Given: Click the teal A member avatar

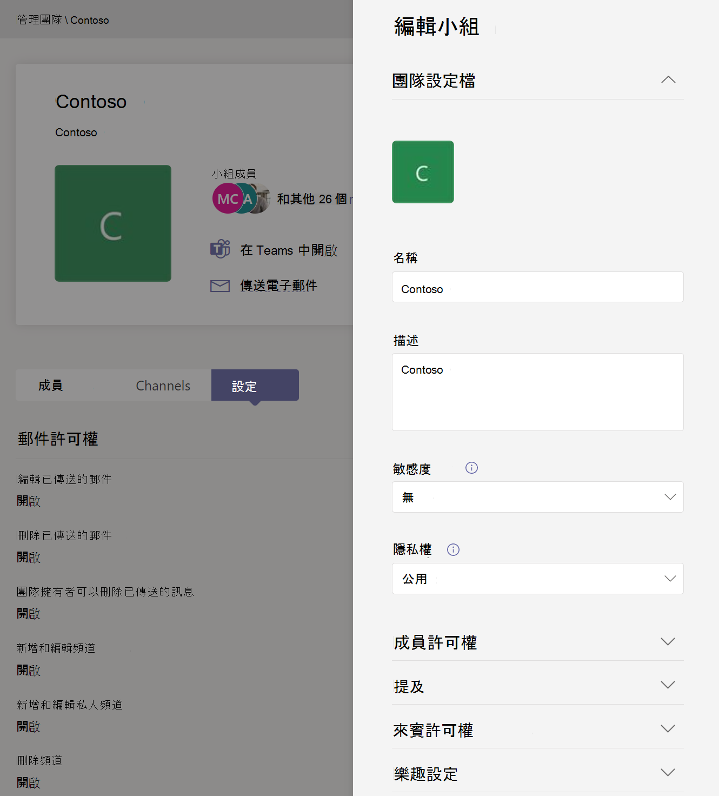Looking at the screenshot, I should pos(248,198).
